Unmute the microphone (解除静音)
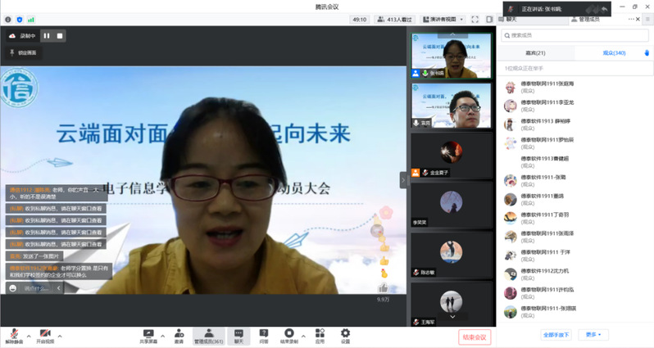Image resolution: width=654 pixels, height=348 pixels. click(14, 335)
